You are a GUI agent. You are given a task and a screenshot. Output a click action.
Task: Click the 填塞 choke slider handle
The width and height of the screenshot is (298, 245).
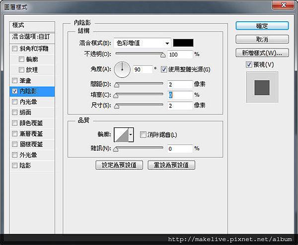pyautogui.click(x=116, y=96)
